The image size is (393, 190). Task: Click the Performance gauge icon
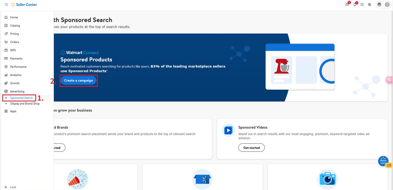click(x=6, y=67)
